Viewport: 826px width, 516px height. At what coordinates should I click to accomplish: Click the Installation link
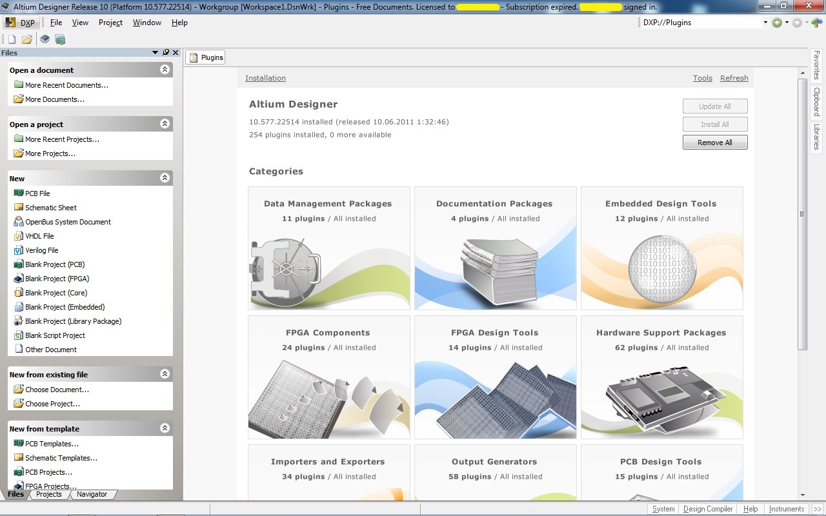coord(265,78)
